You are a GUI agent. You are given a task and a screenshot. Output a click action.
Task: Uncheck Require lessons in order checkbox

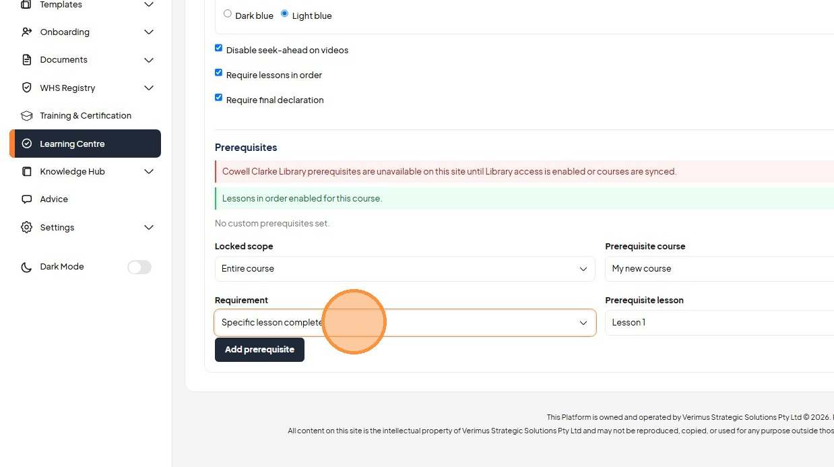point(218,73)
